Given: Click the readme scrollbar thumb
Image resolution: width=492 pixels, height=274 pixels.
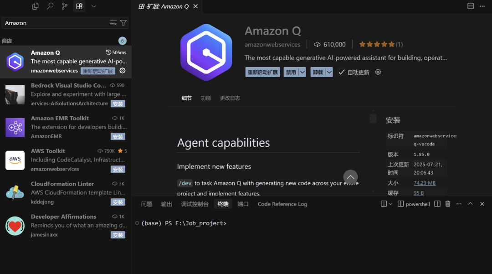Looking at the screenshot, I should (373, 119).
